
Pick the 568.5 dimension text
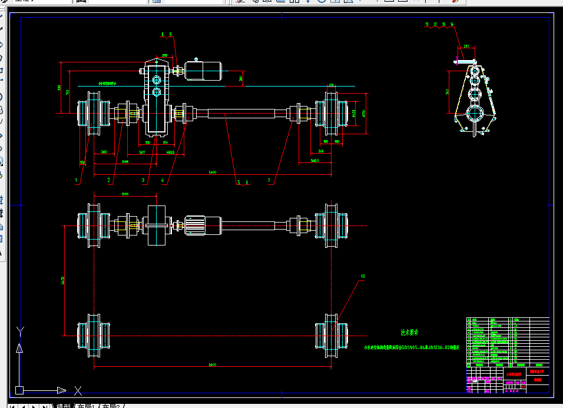[x=314, y=160]
